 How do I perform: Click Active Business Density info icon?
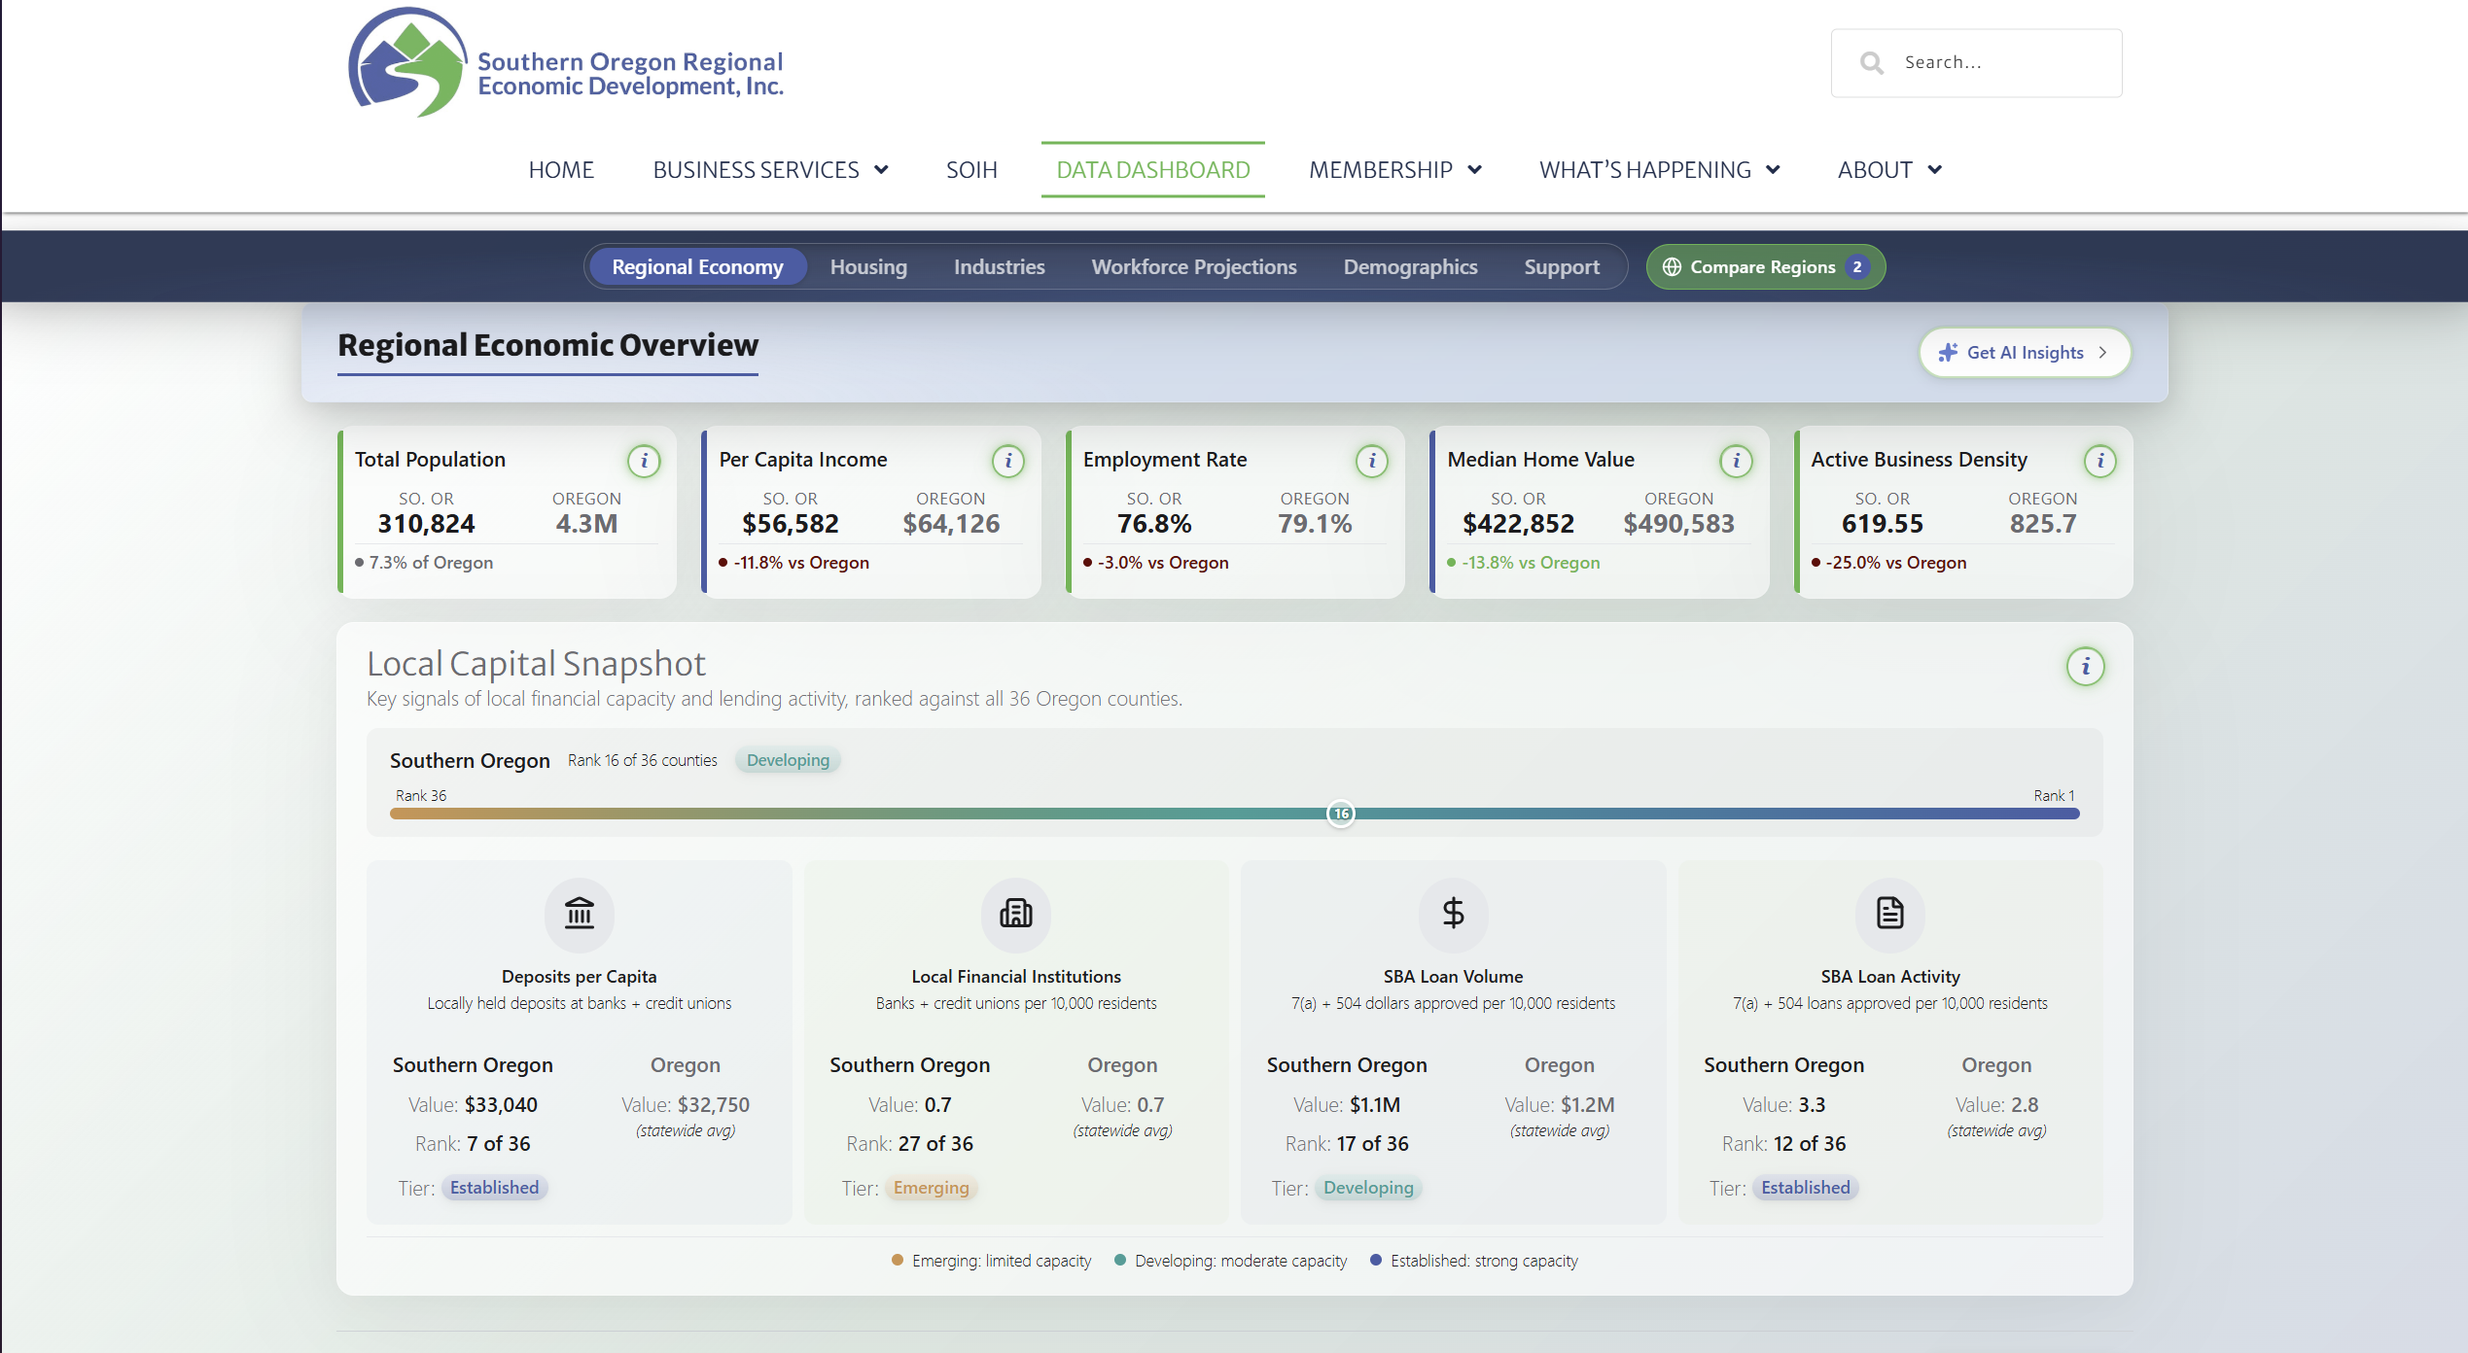click(2100, 461)
